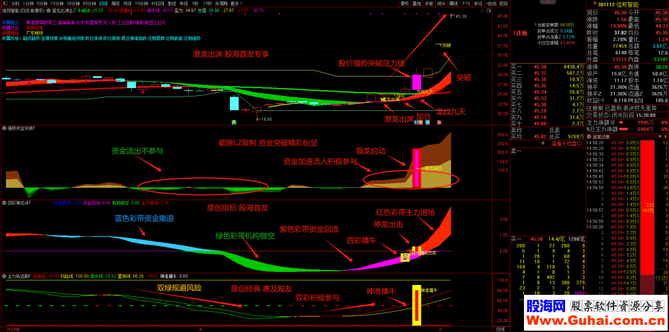
Task: Open the 四彩神龙诀 sub-chart indicator menu icon
Action: click(x=4, y=202)
